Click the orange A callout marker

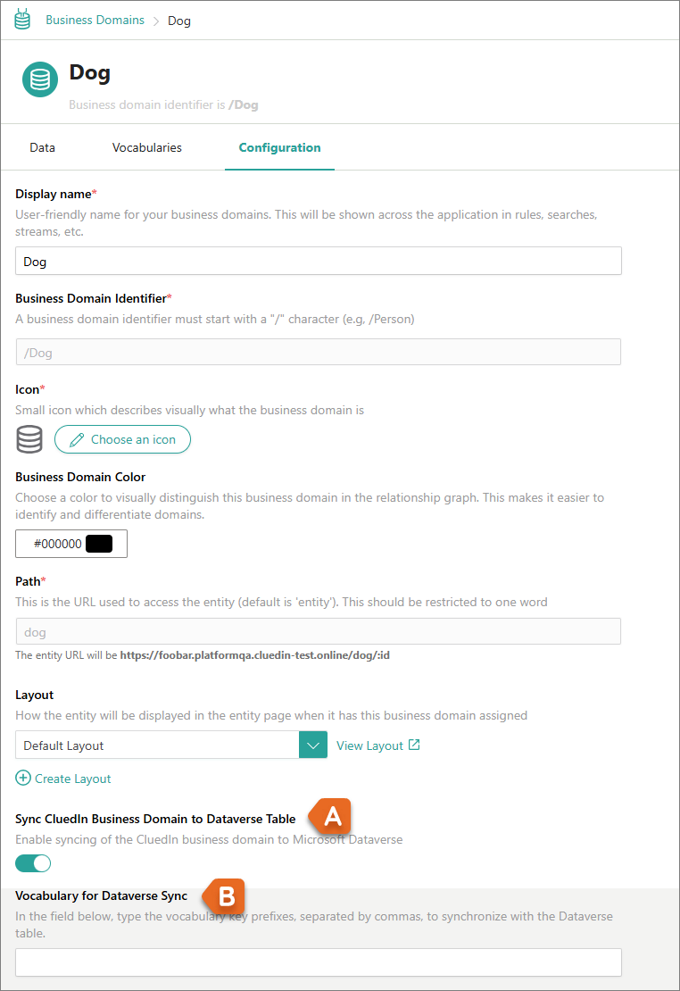pos(330,816)
